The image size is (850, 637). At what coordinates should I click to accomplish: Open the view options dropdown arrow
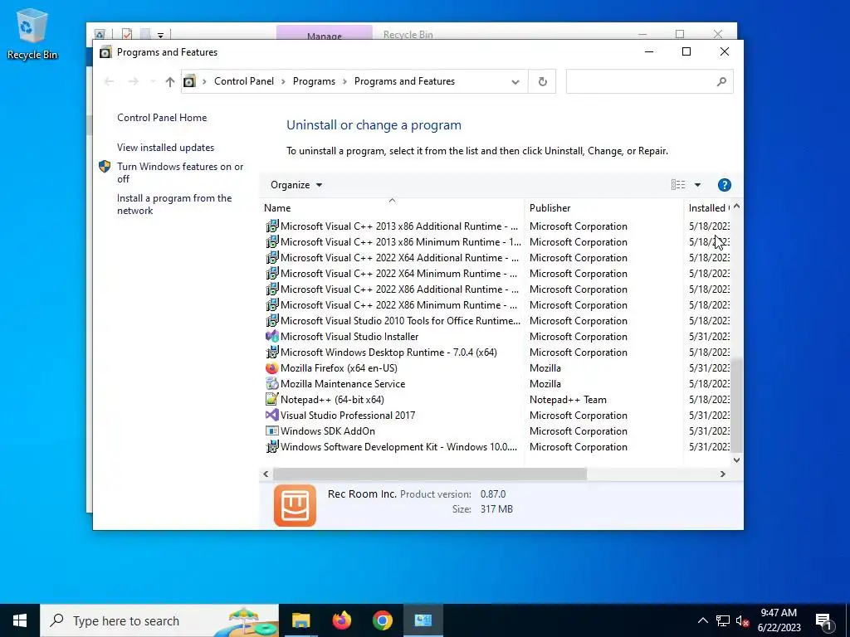tap(697, 185)
